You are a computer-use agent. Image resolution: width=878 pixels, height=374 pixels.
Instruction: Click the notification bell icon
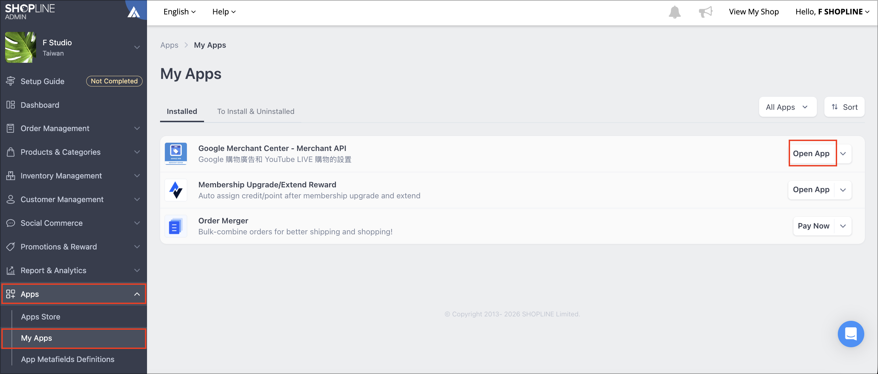click(x=675, y=12)
